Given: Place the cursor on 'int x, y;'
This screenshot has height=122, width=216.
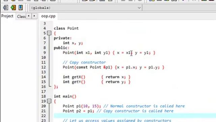Looking at the screenshot, I should click(x=73, y=43).
